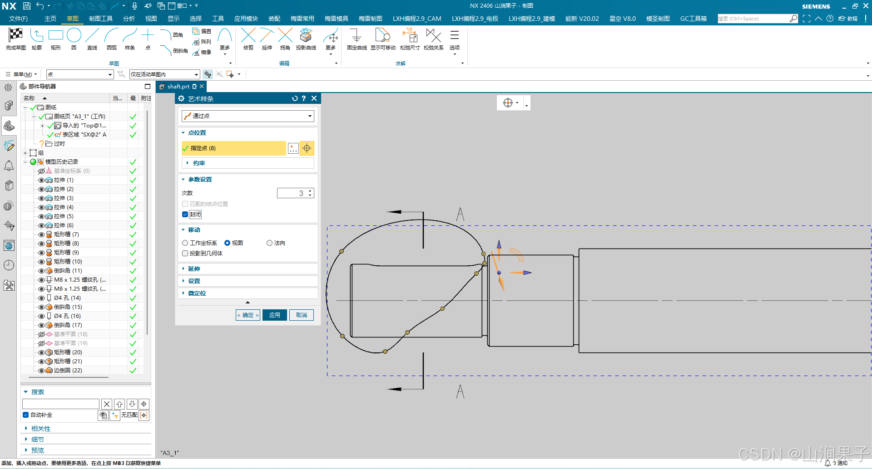Click the 取消 (Cancel) button
This screenshot has height=469, width=872.
(x=302, y=315)
